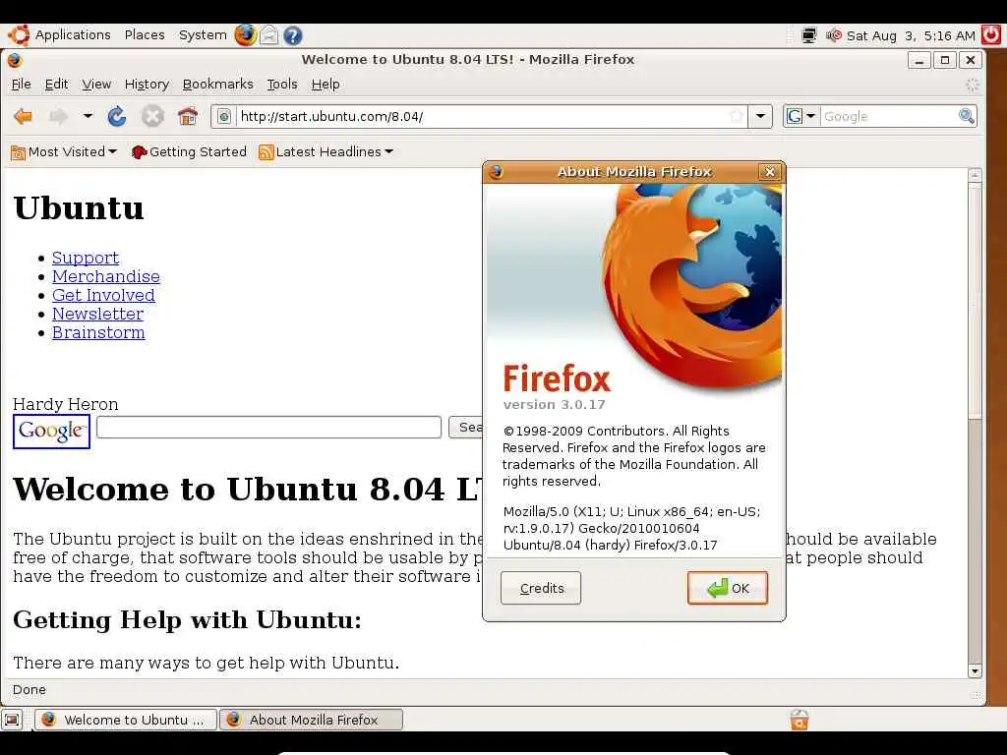Click the volume speaker icon in top panel
Image resolution: width=1007 pixels, height=755 pixels.
click(834, 35)
